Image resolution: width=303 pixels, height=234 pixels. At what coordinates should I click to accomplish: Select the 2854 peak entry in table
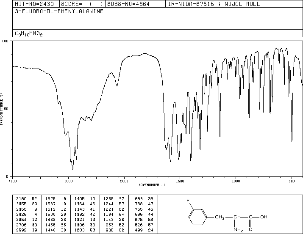[27, 220]
